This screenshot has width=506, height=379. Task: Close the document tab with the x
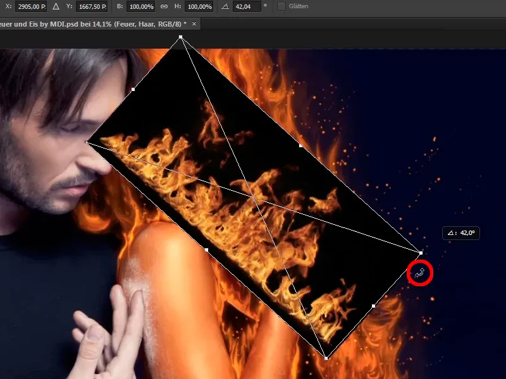point(194,23)
